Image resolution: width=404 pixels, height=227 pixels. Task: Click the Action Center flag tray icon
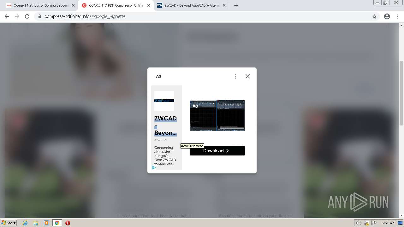point(374,223)
